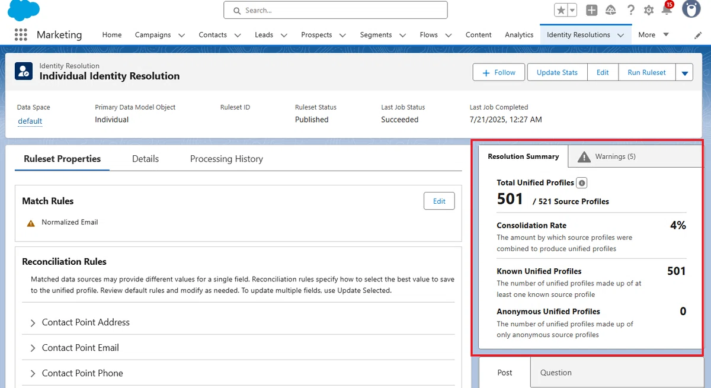
Task: Open the Leads nav tab
Action: (264, 35)
